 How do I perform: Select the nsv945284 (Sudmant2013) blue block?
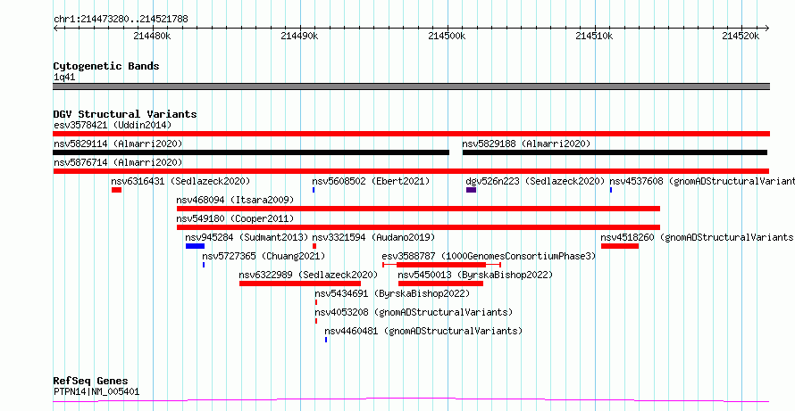[196, 246]
